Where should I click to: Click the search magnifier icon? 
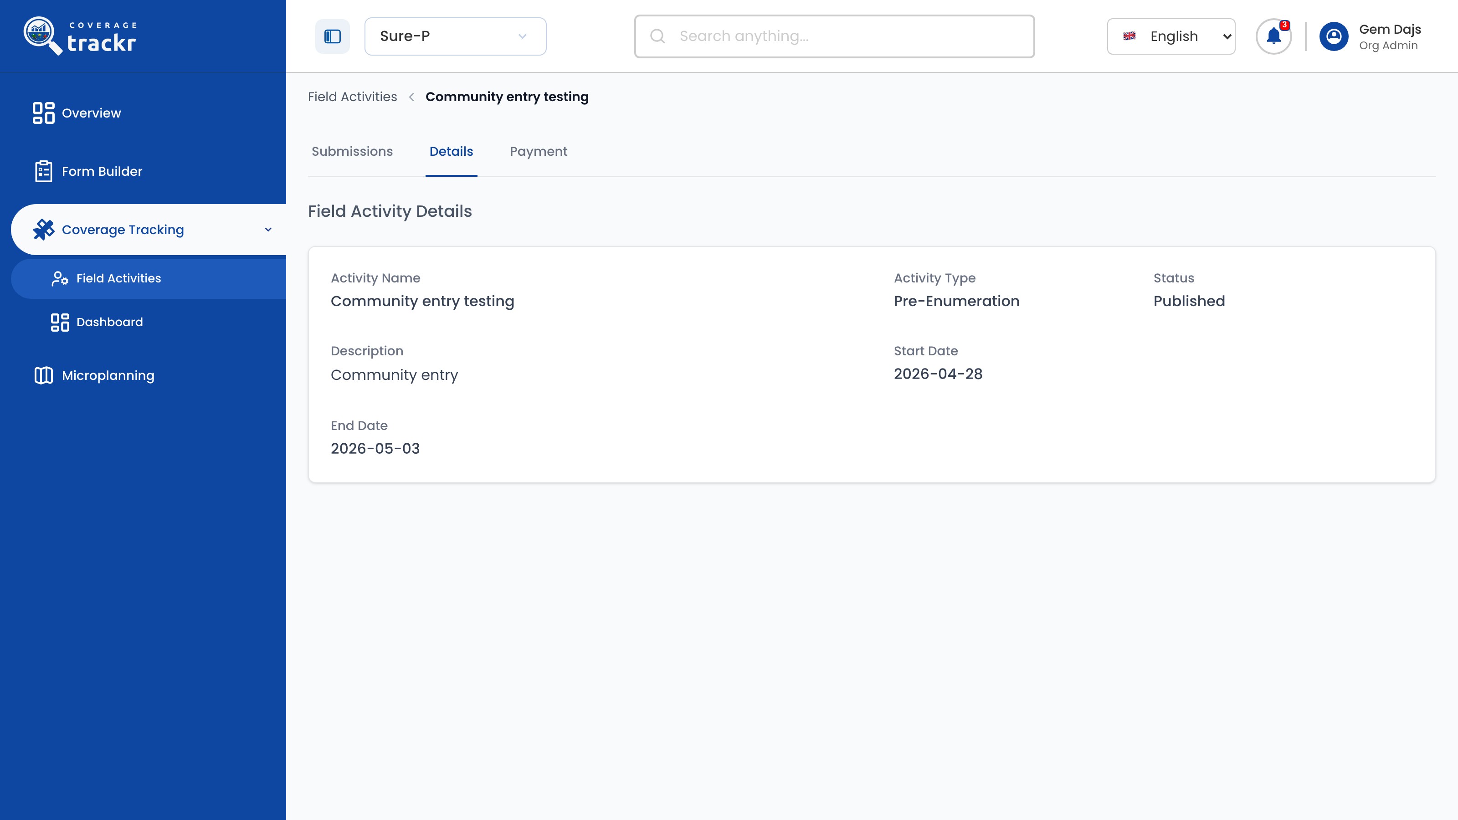(657, 36)
